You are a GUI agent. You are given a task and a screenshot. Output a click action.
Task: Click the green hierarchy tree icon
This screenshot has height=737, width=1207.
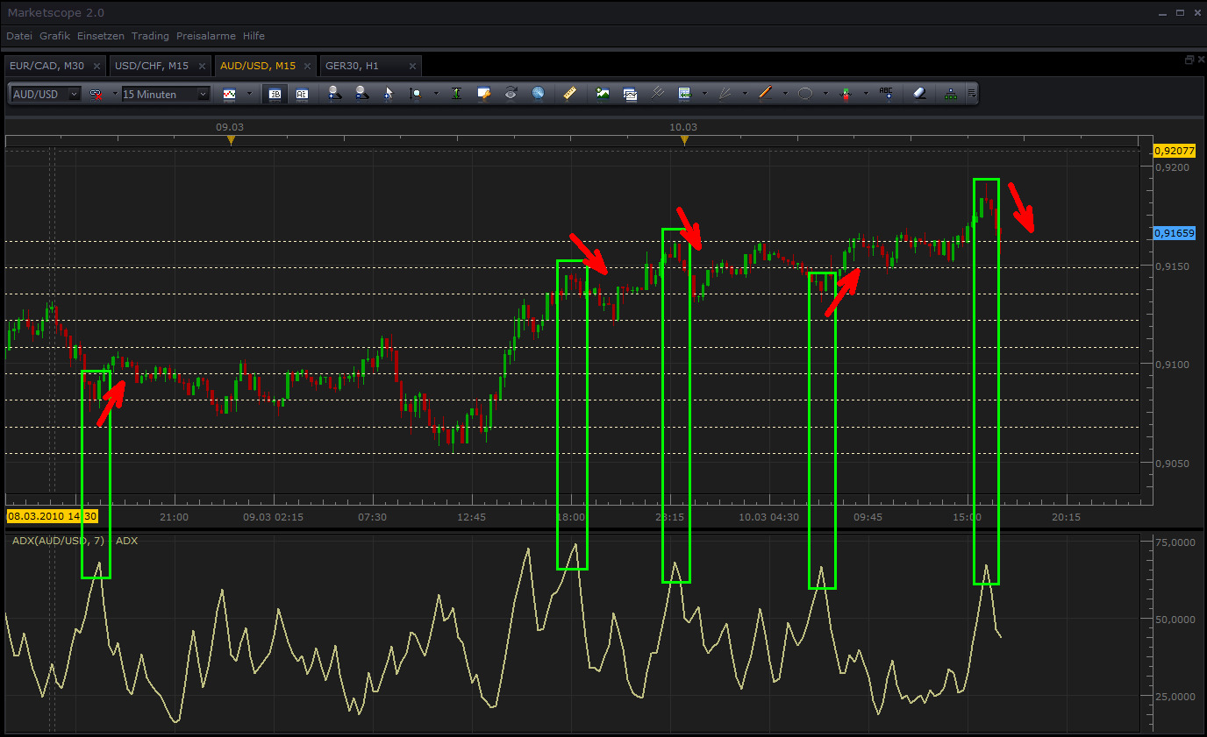951,94
